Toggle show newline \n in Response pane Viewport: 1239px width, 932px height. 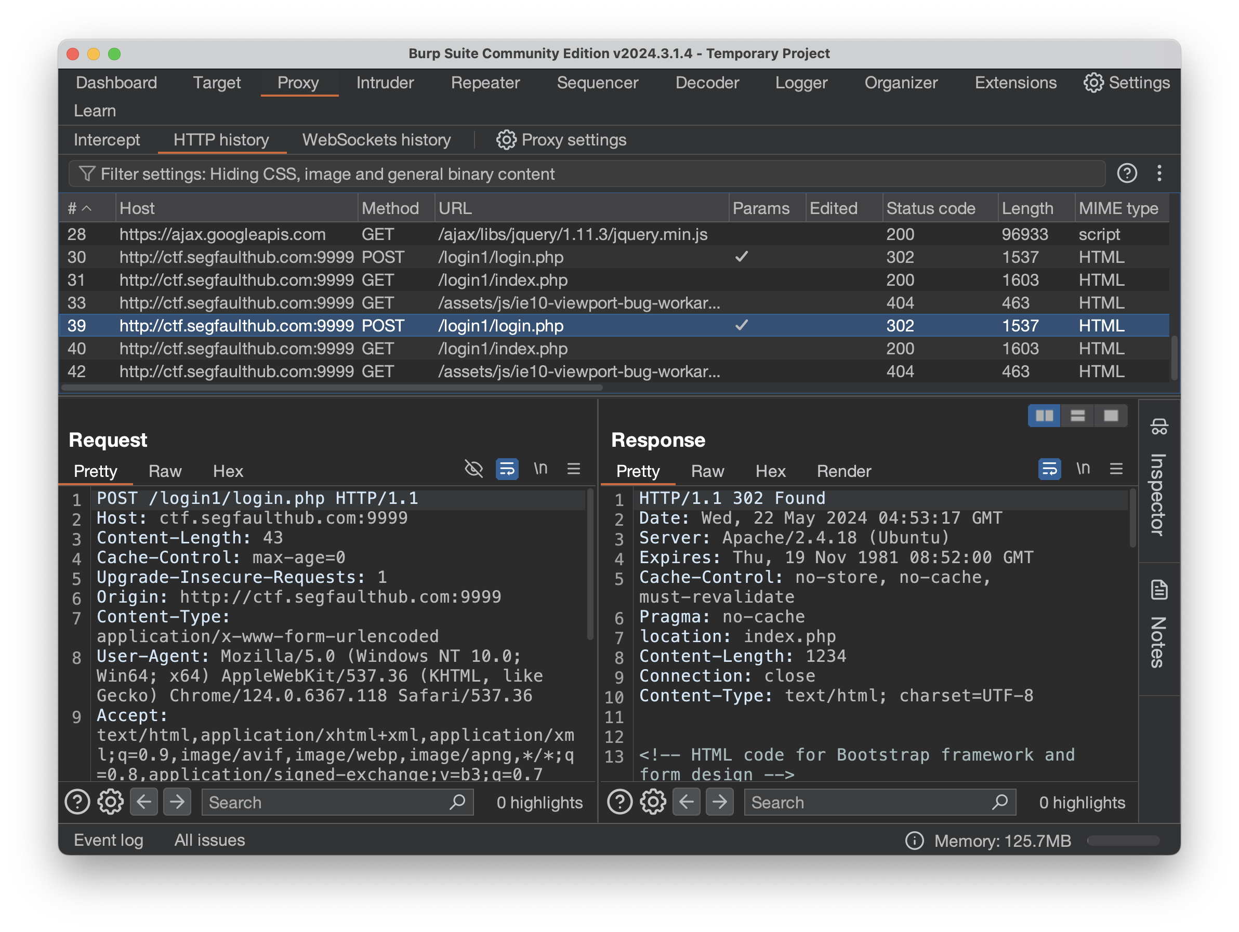pos(1083,469)
